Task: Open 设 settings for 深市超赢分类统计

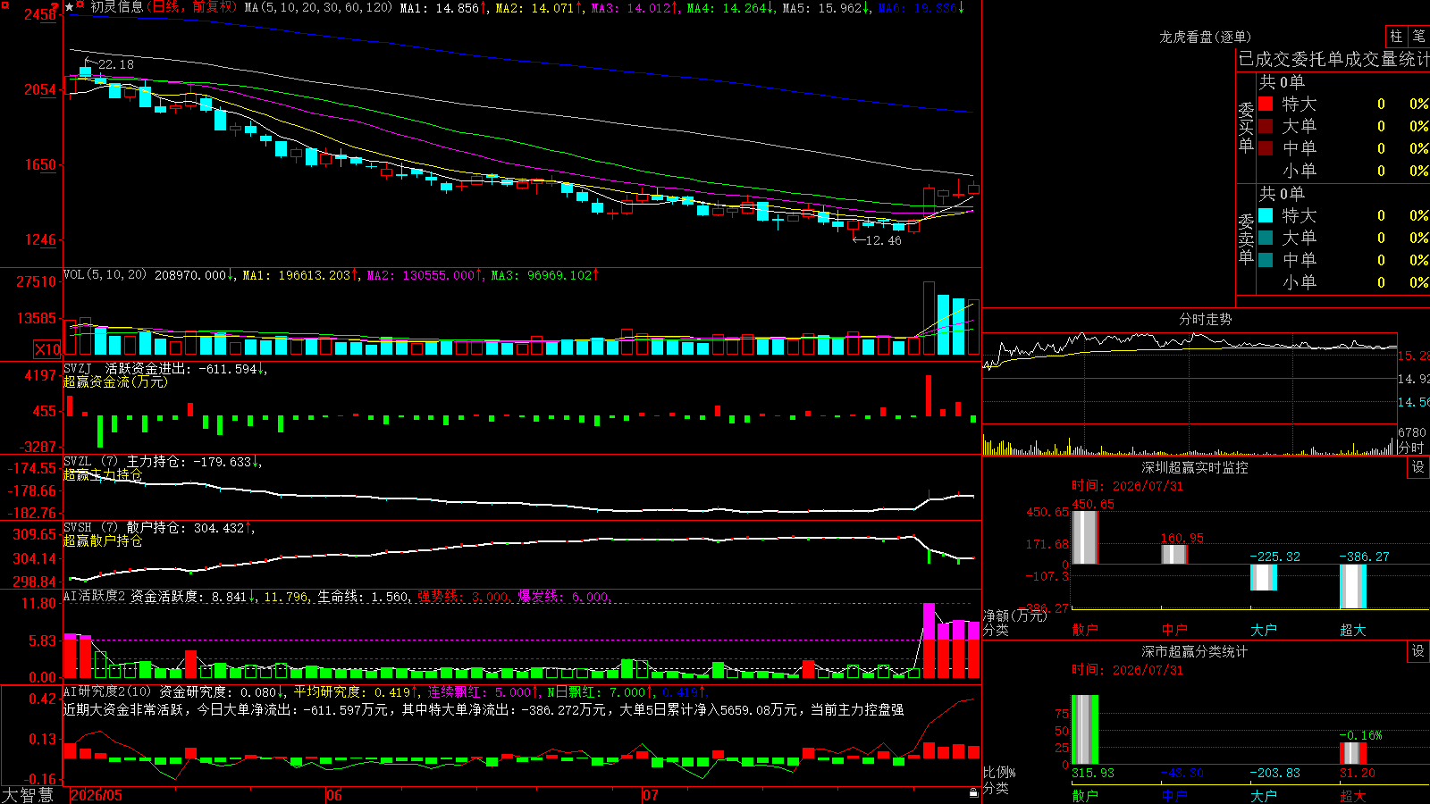Action: coord(1418,651)
